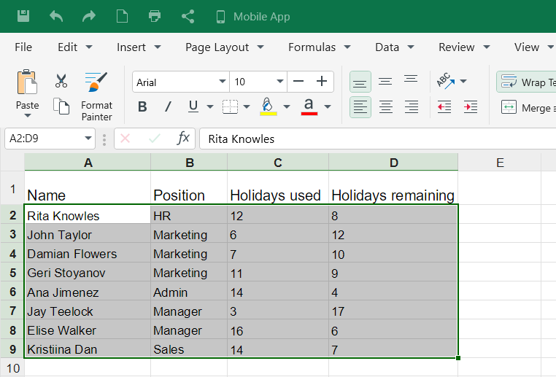Screen dimensions: 556x377
Task: Increase font size with the plus button
Action: point(322,82)
